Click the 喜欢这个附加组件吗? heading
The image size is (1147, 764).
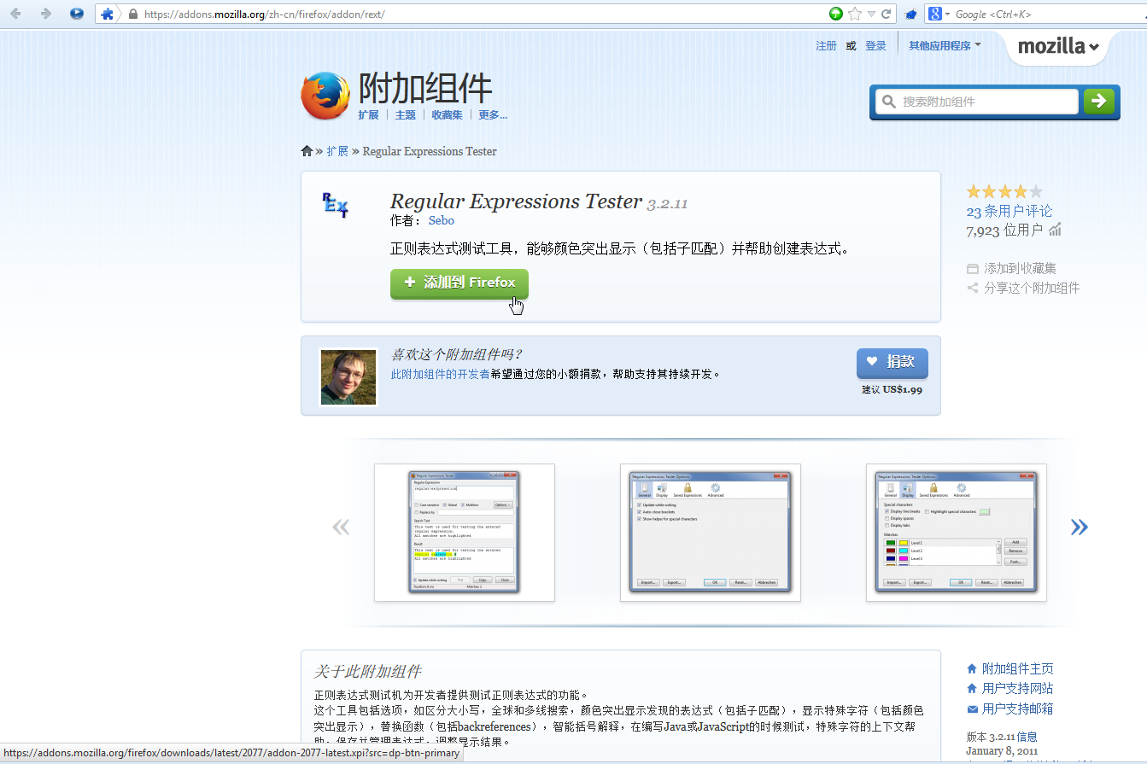point(456,354)
